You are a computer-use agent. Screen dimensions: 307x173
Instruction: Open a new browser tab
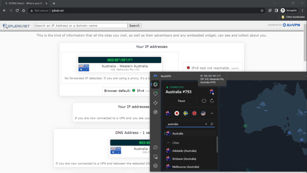[x=54, y=3]
